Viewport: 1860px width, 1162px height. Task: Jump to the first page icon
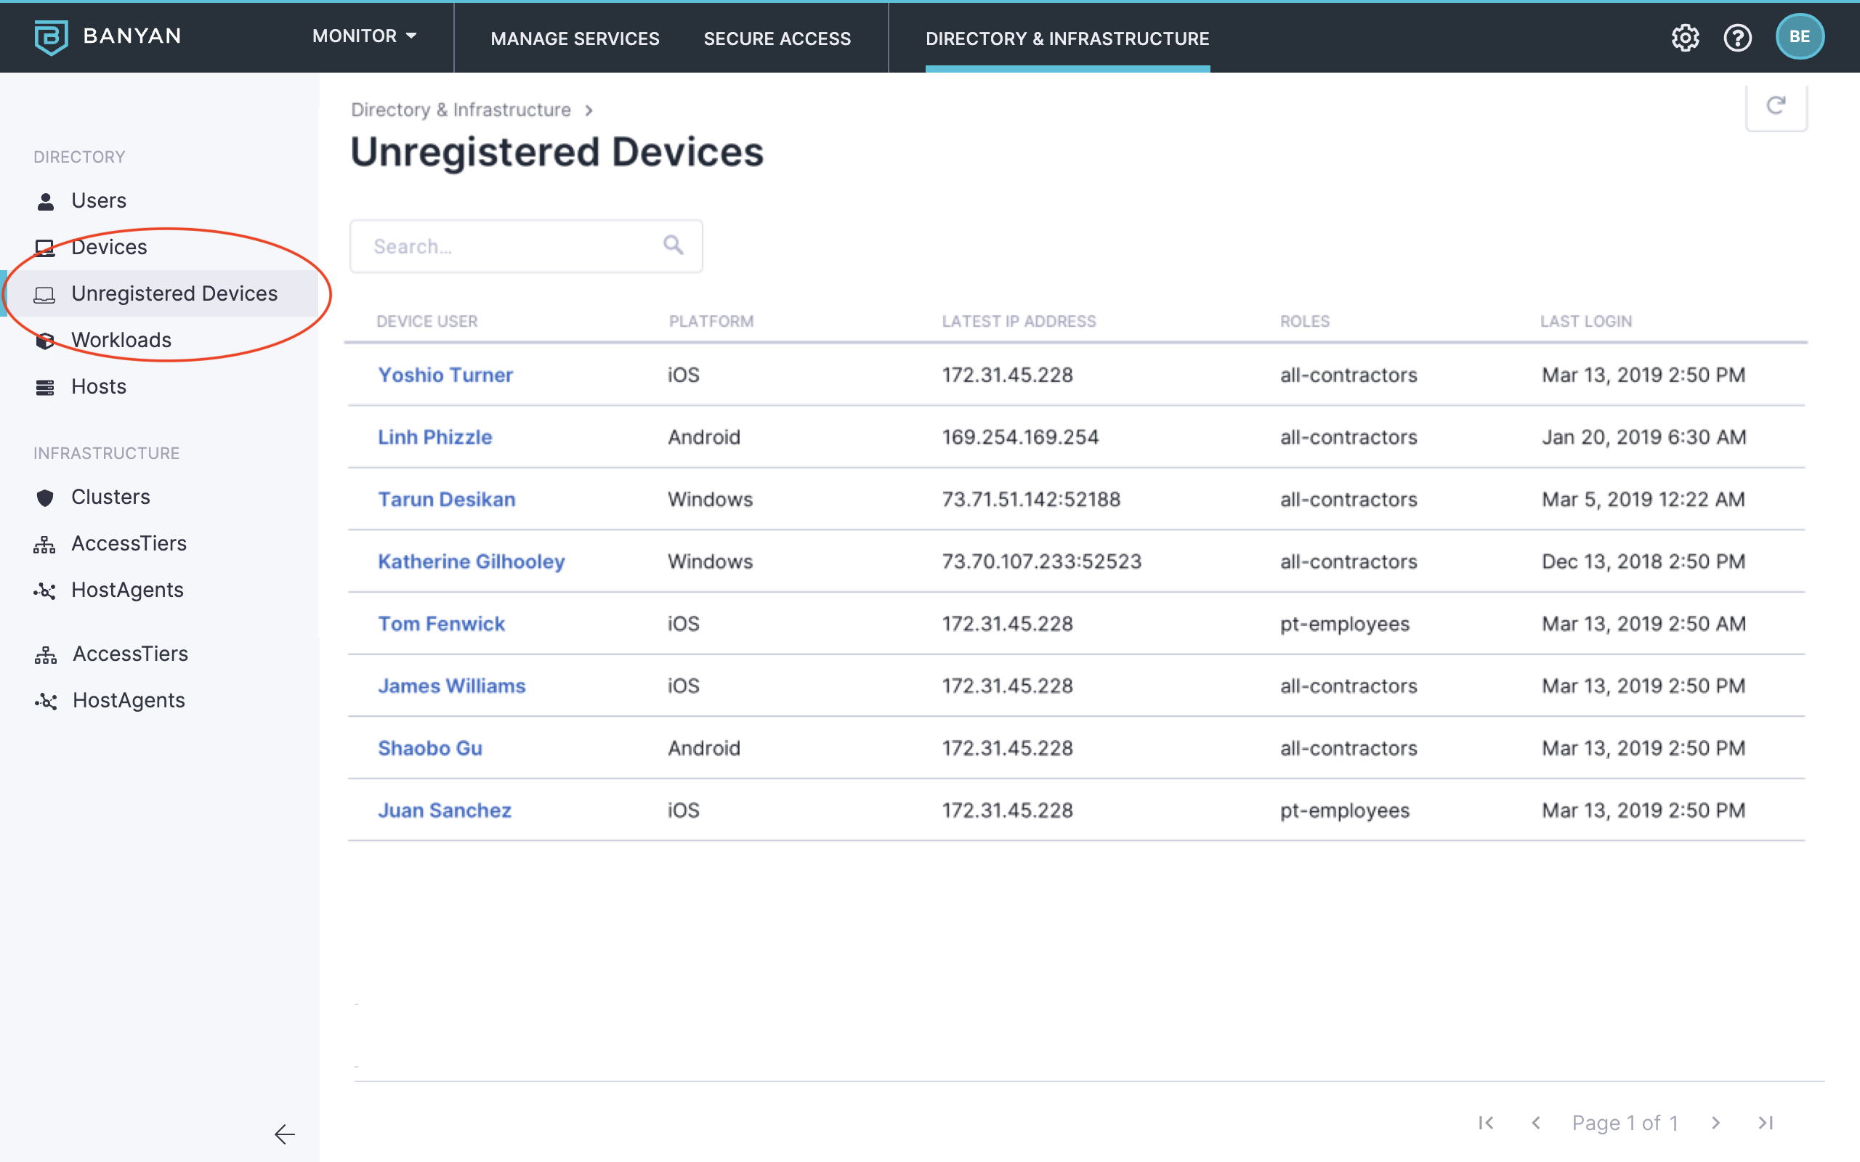[1487, 1123]
